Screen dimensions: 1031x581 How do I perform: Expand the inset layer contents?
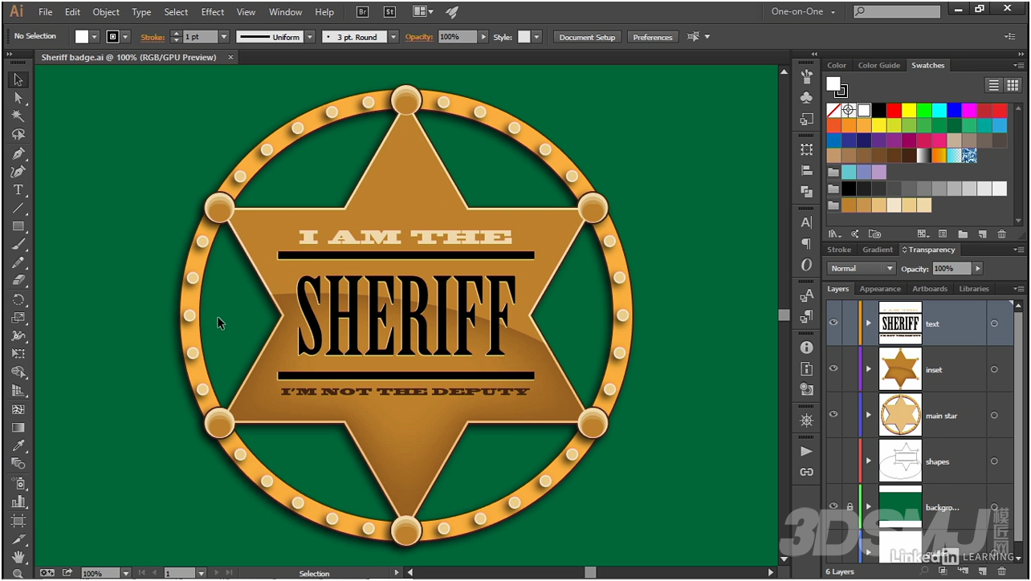click(x=869, y=369)
